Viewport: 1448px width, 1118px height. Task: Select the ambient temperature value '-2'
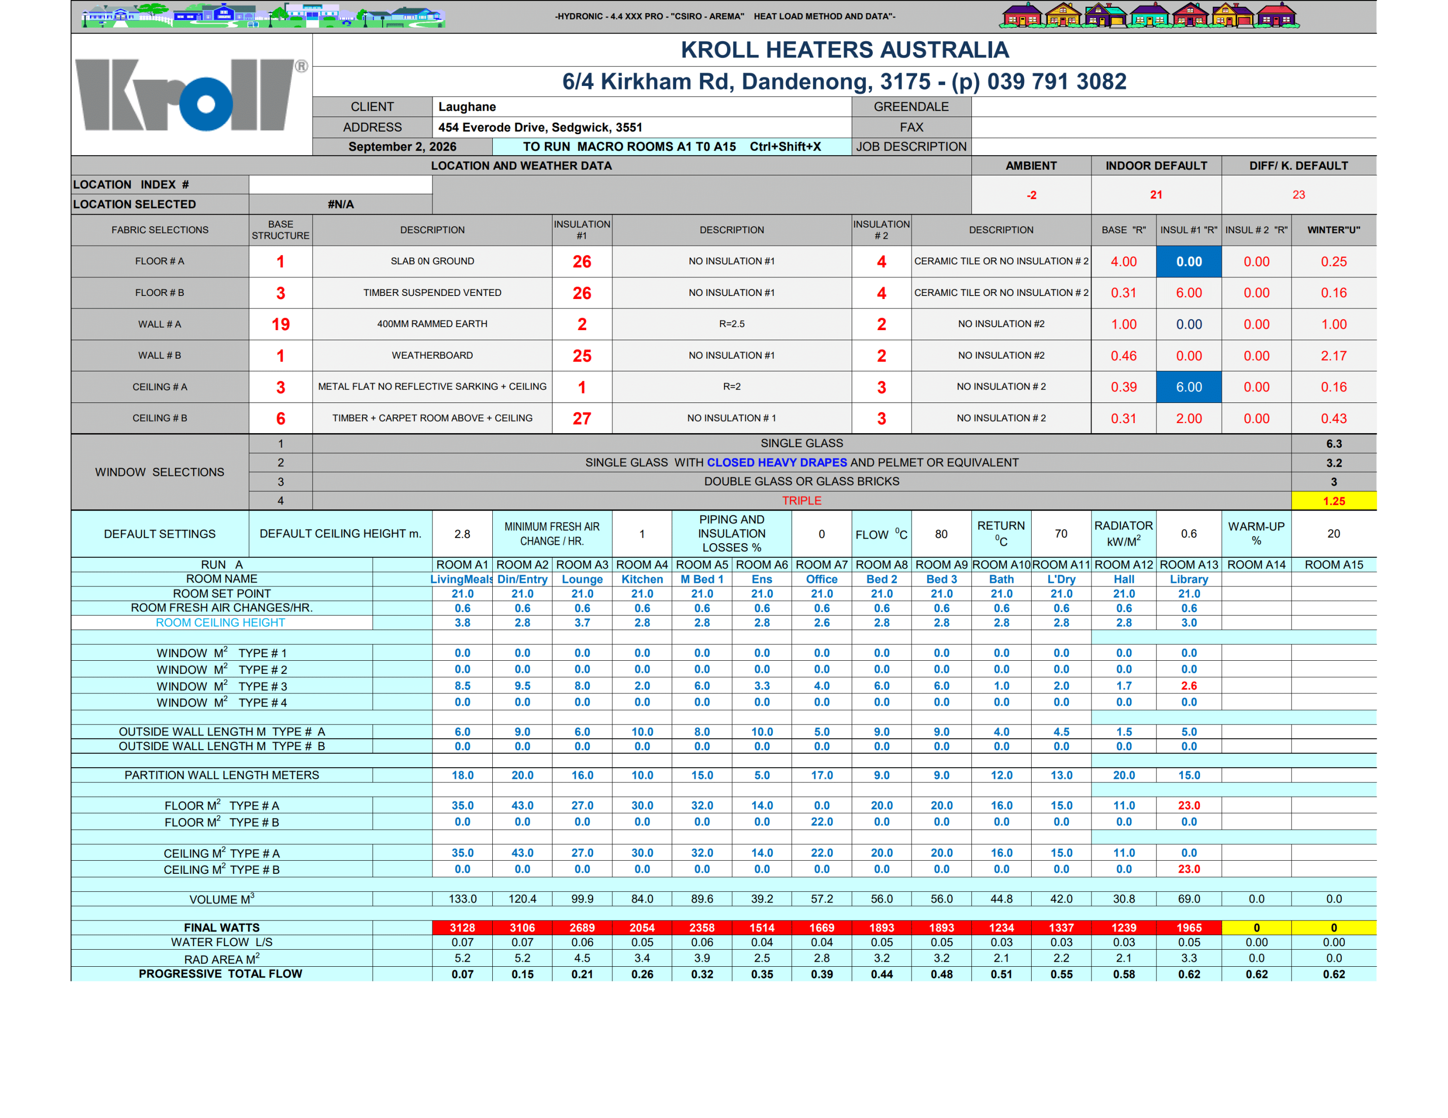click(x=1031, y=195)
